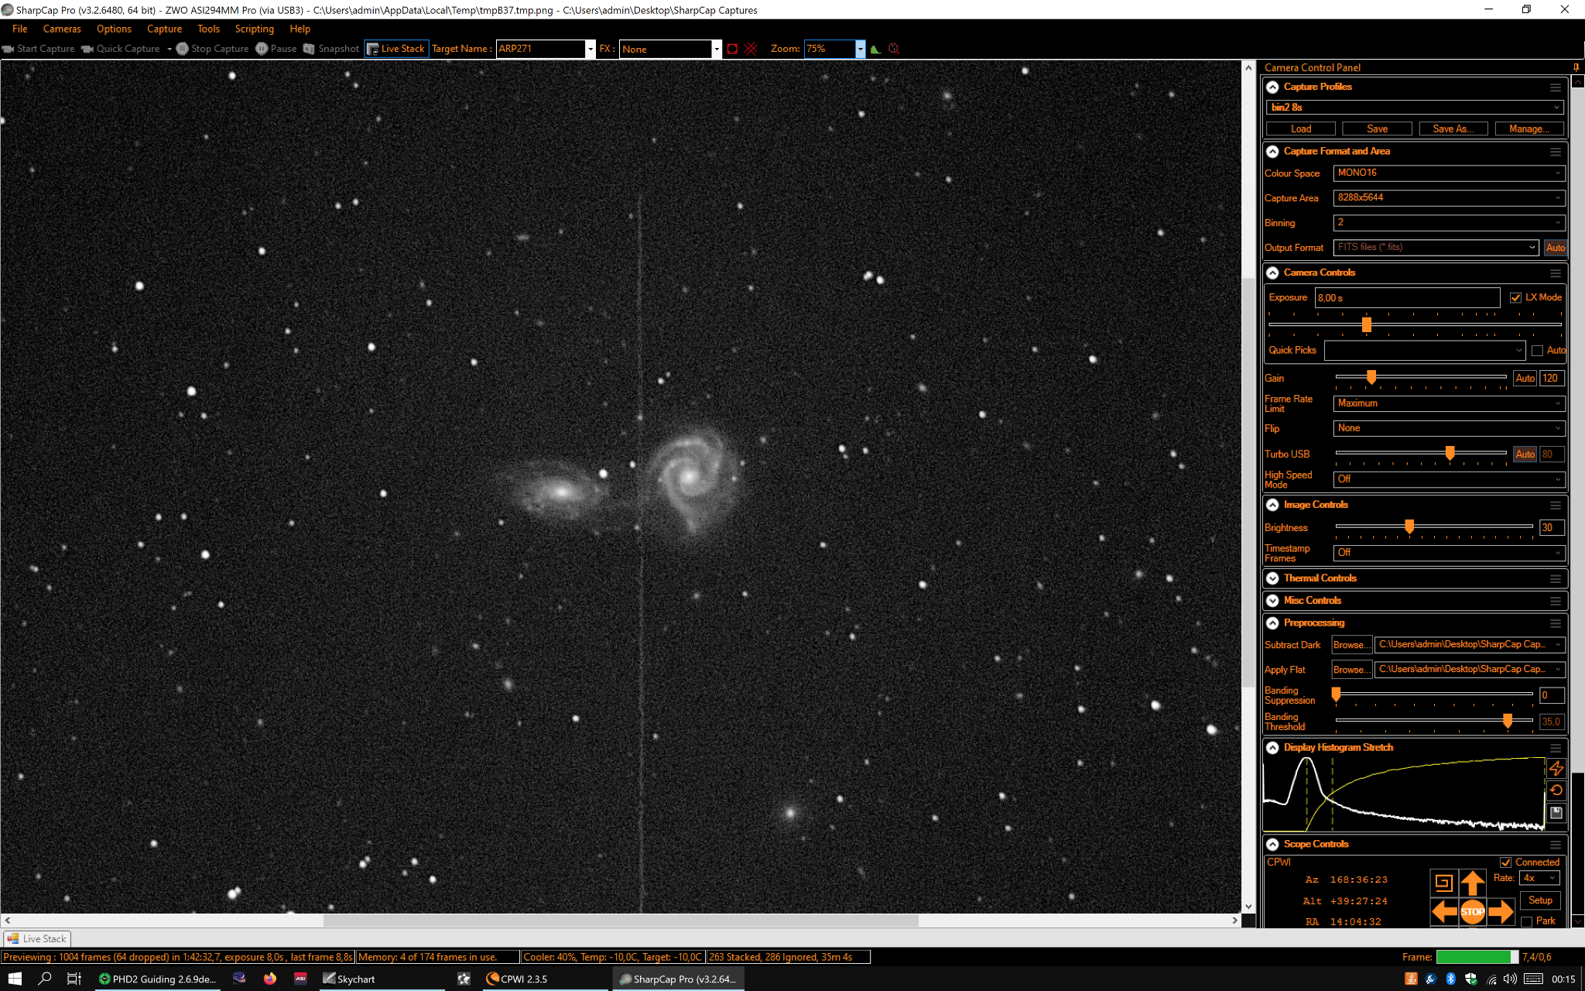Click the Start Capture toolbar icon
1585x991 pixels.
point(9,49)
